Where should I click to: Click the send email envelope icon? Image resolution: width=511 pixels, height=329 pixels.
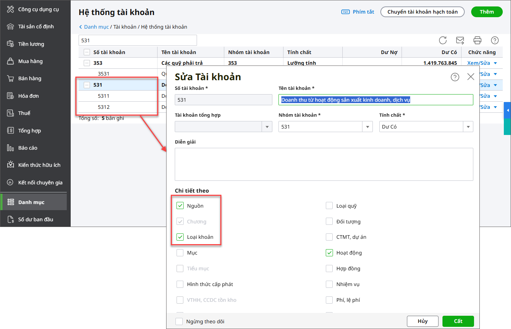pos(460,40)
